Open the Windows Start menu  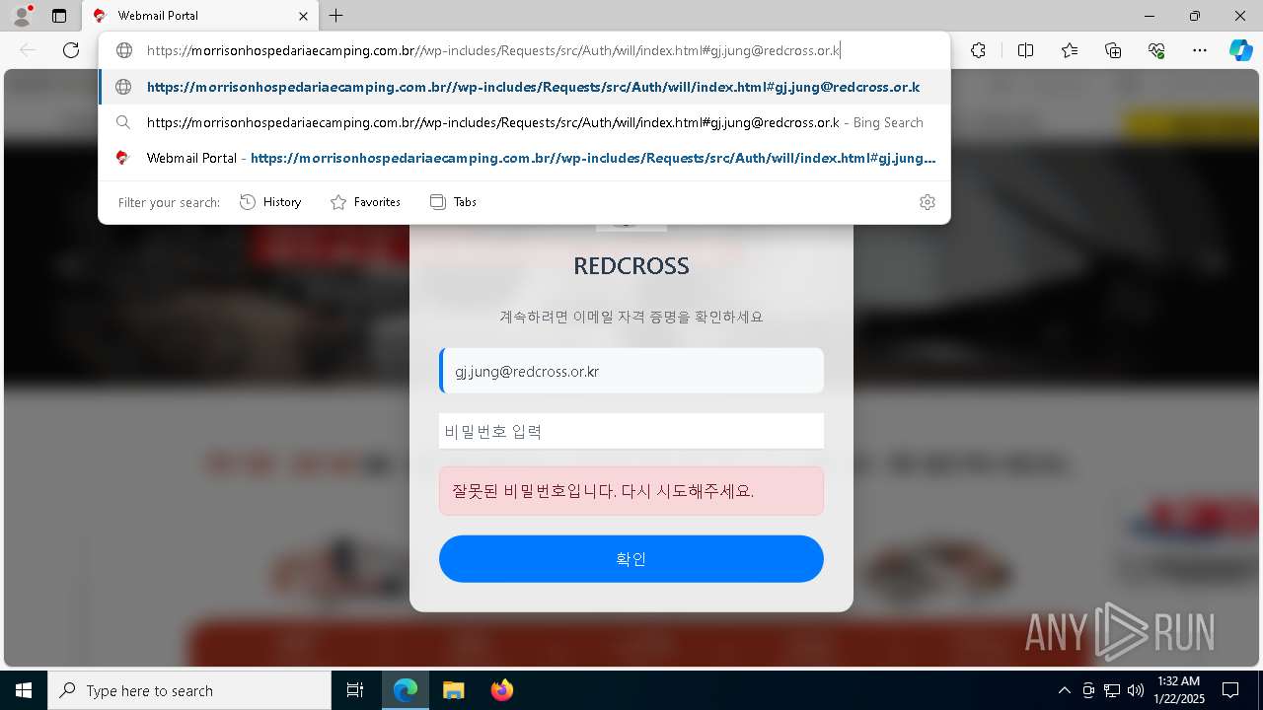click(24, 690)
